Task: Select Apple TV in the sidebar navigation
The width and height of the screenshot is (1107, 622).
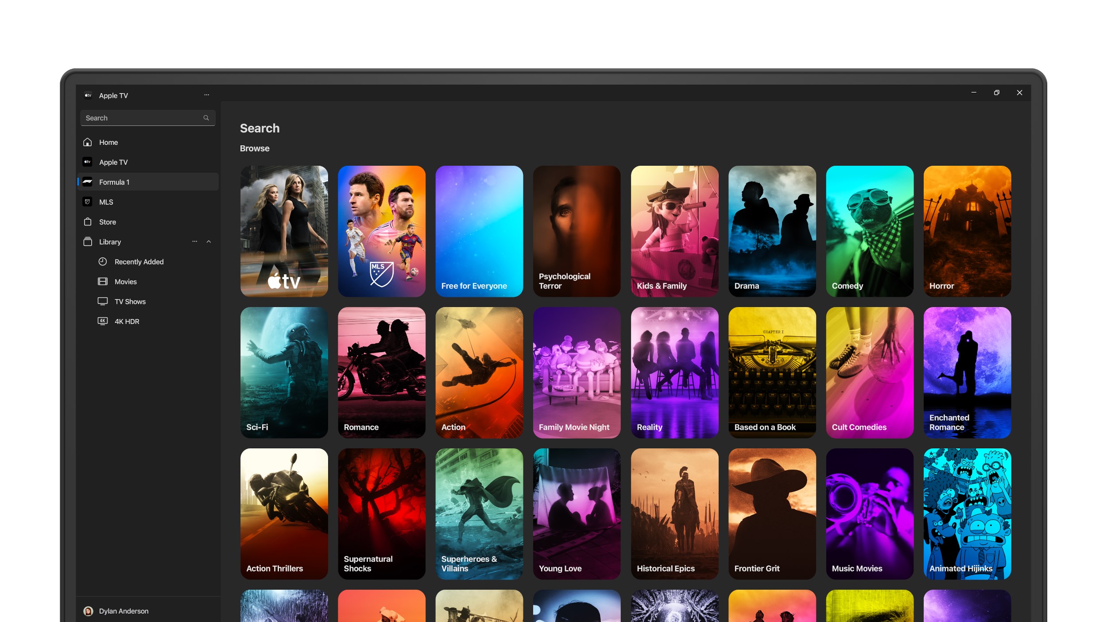Action: 113,162
